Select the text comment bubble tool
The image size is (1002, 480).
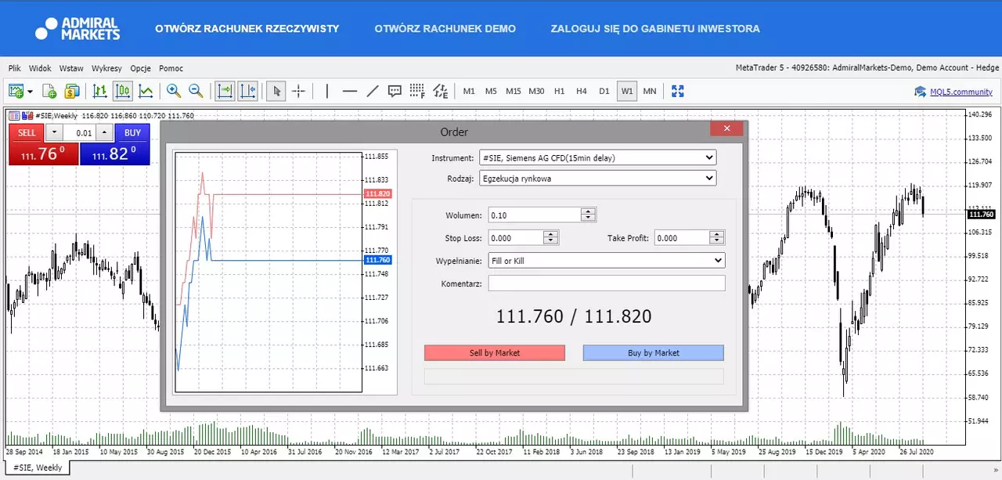coord(395,91)
